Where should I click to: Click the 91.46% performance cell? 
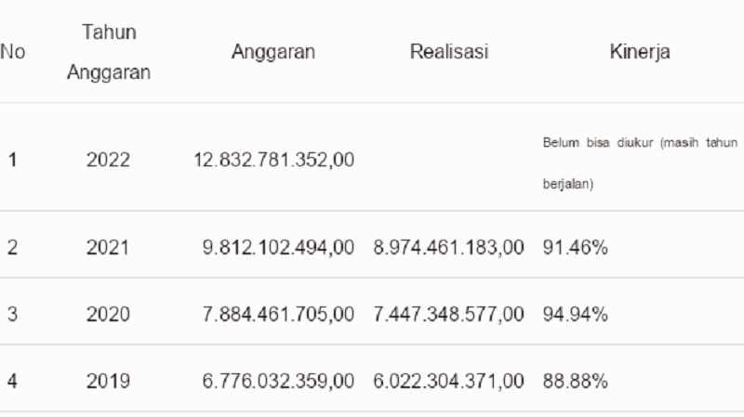click(575, 247)
